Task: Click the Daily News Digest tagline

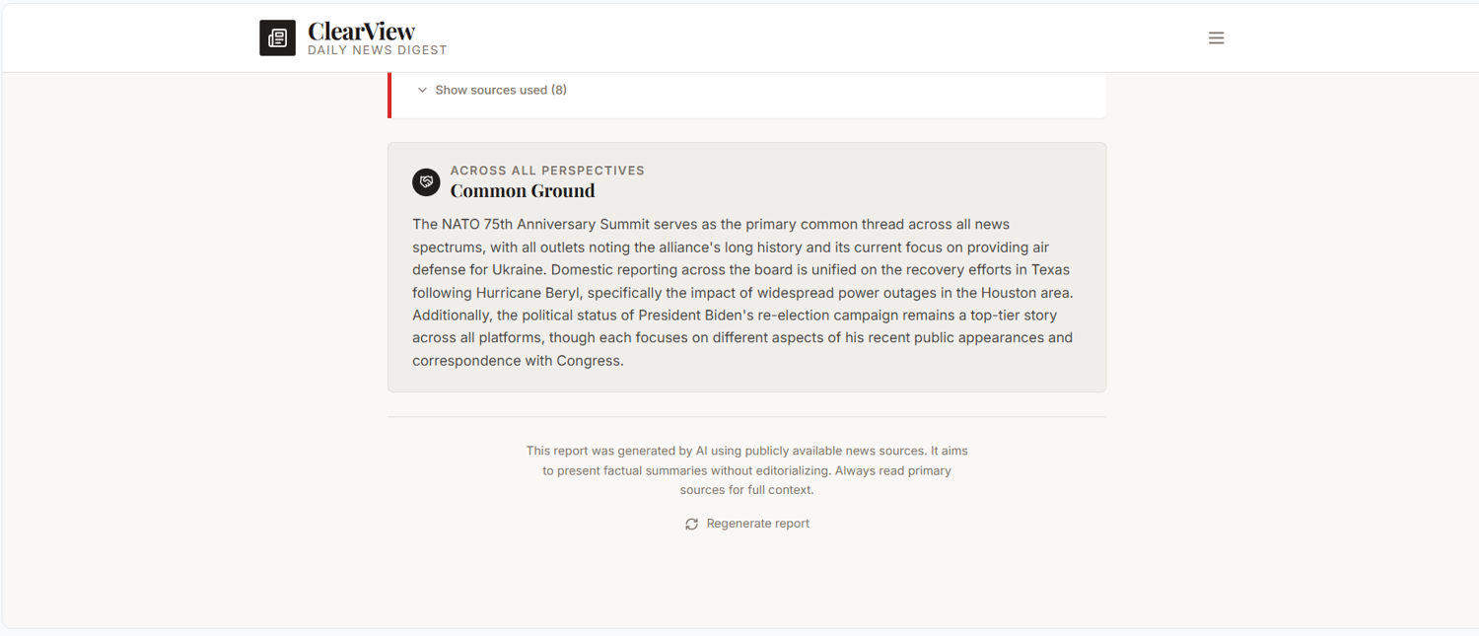Action: click(x=377, y=50)
